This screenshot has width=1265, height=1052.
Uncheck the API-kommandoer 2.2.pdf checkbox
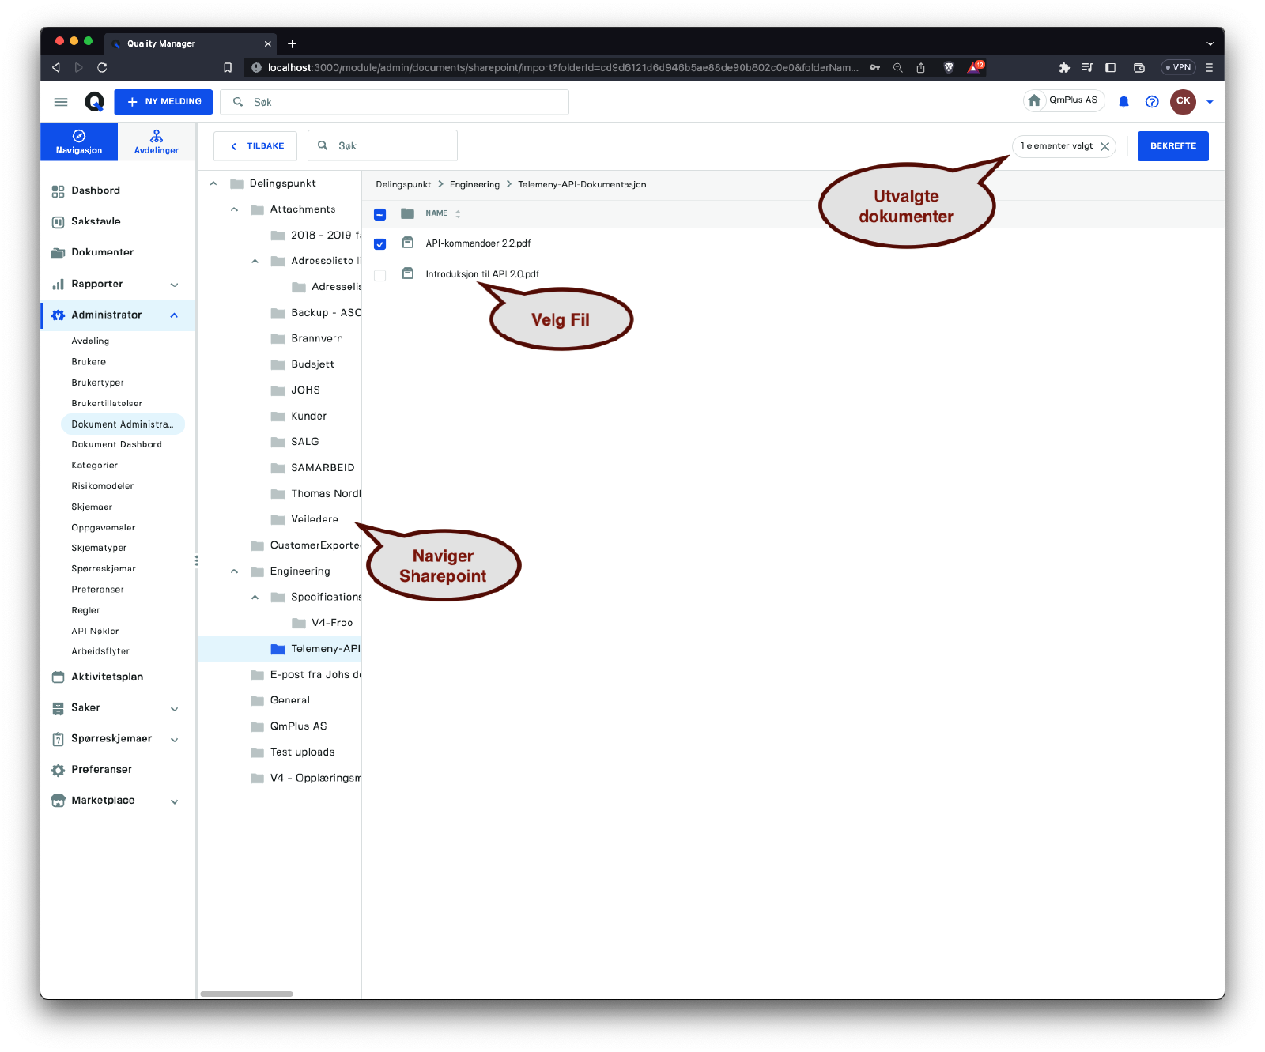[380, 244]
